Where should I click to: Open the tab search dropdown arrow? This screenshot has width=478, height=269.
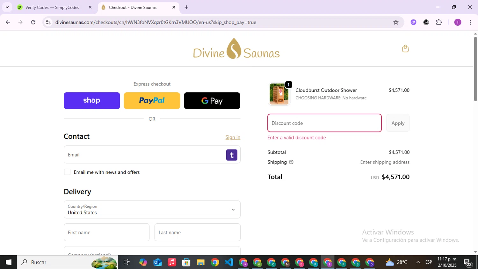coord(7,7)
